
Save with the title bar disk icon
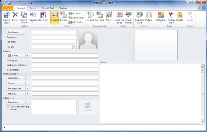tap(9, 3)
